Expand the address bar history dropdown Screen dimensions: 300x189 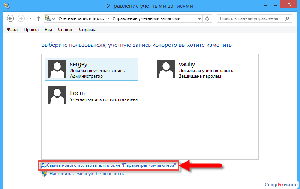(x=199, y=18)
